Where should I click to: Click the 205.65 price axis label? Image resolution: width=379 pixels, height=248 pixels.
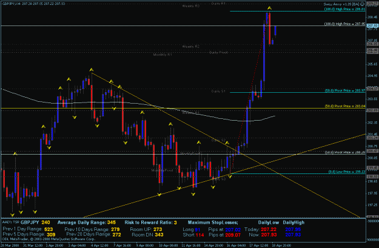pos(372,64)
